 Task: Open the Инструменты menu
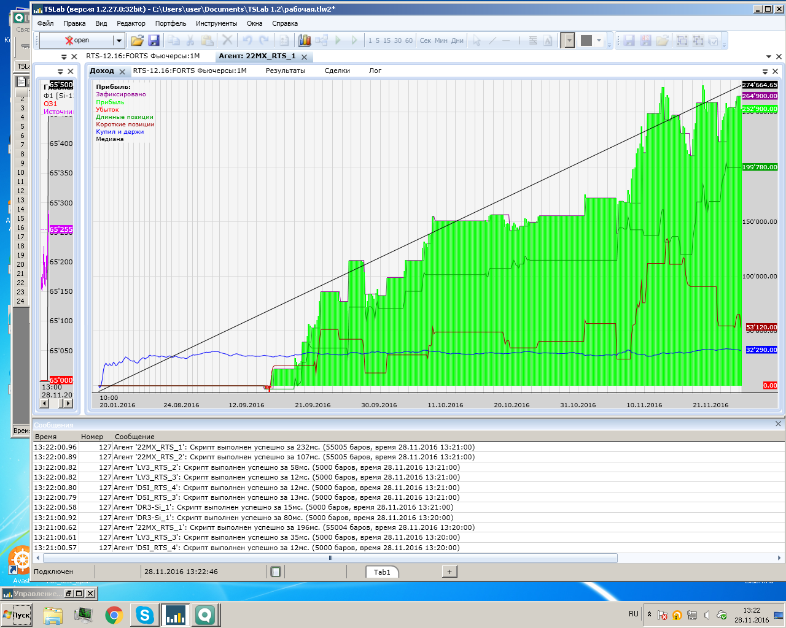click(x=216, y=23)
